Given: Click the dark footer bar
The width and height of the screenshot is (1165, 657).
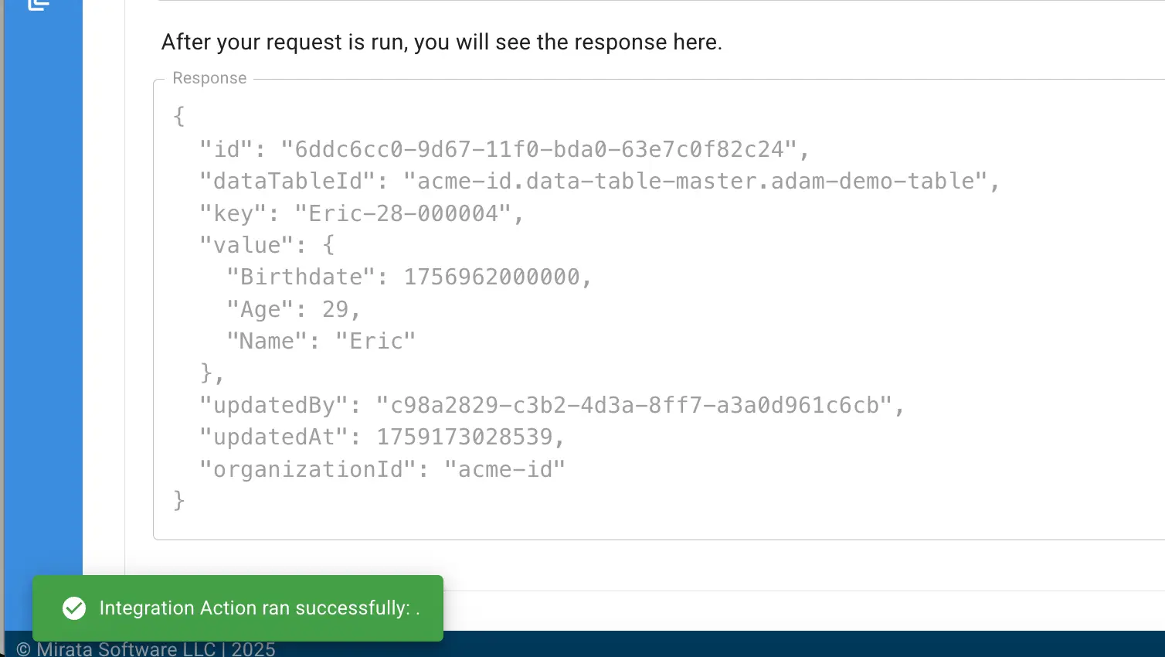Looking at the screenshot, I should [695, 645].
